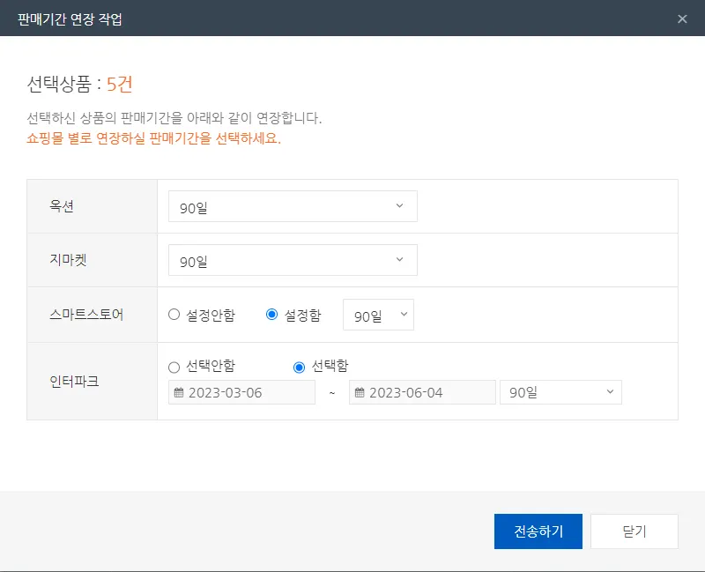Click the calendar icon beside 2023-06-04
Viewport: 705px width, 572px height.
pyautogui.click(x=360, y=393)
